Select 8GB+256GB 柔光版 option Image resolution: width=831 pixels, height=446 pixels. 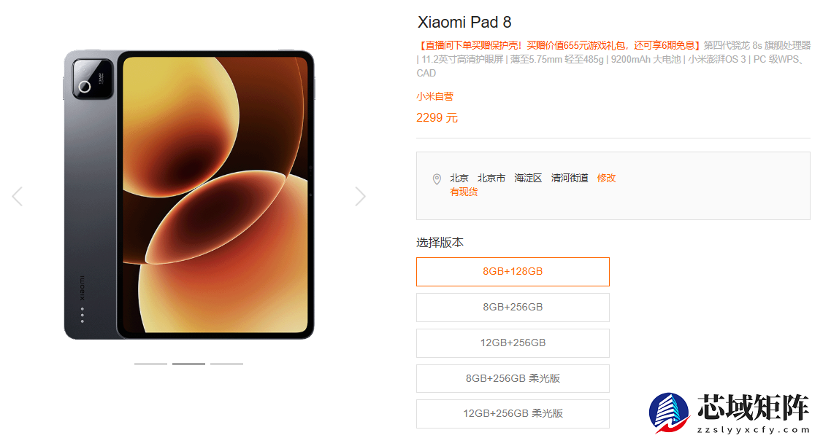513,378
